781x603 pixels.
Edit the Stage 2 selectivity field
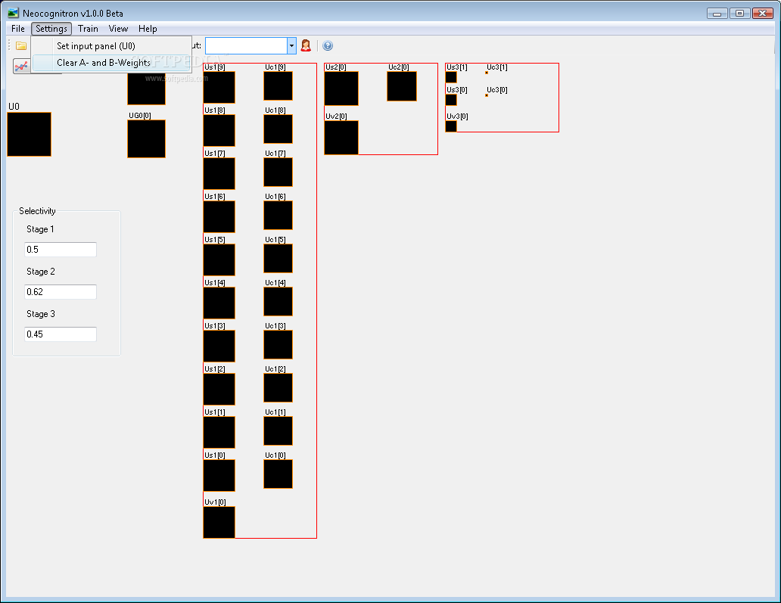click(61, 292)
